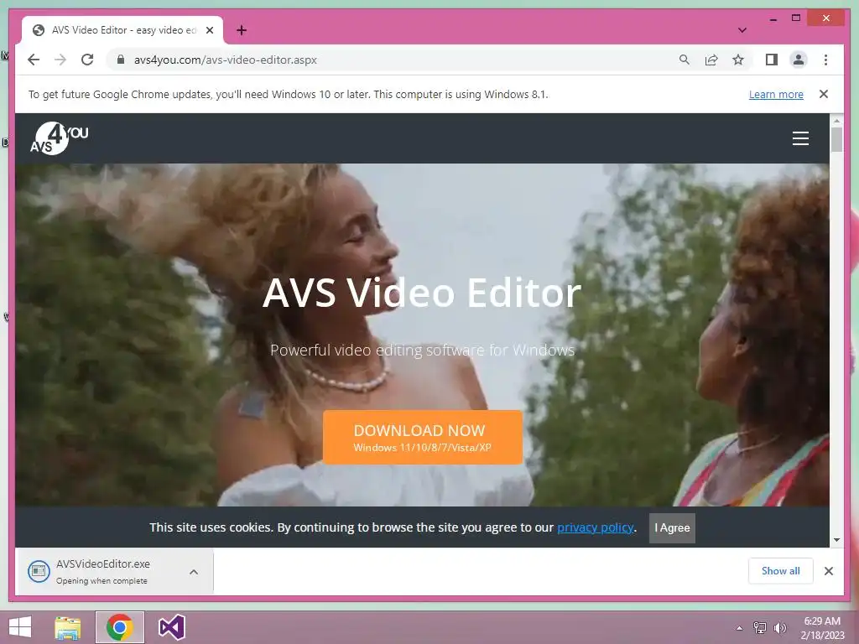Image resolution: width=859 pixels, height=644 pixels.
Task: Open the volume speaker tray icon
Action: click(x=780, y=628)
